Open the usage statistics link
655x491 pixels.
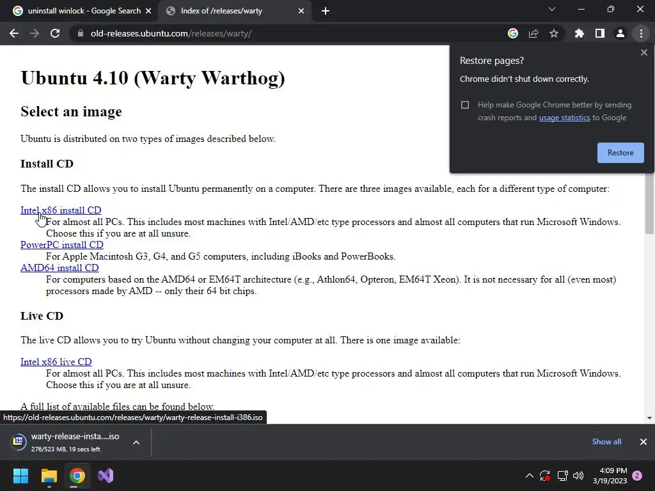pos(564,118)
